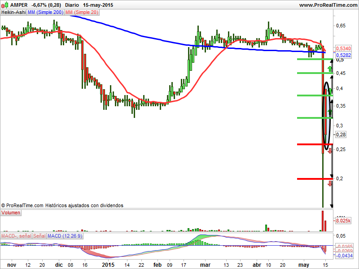Click the mar month label on time axis
The height and width of the screenshot is (269, 359).
click(205, 265)
